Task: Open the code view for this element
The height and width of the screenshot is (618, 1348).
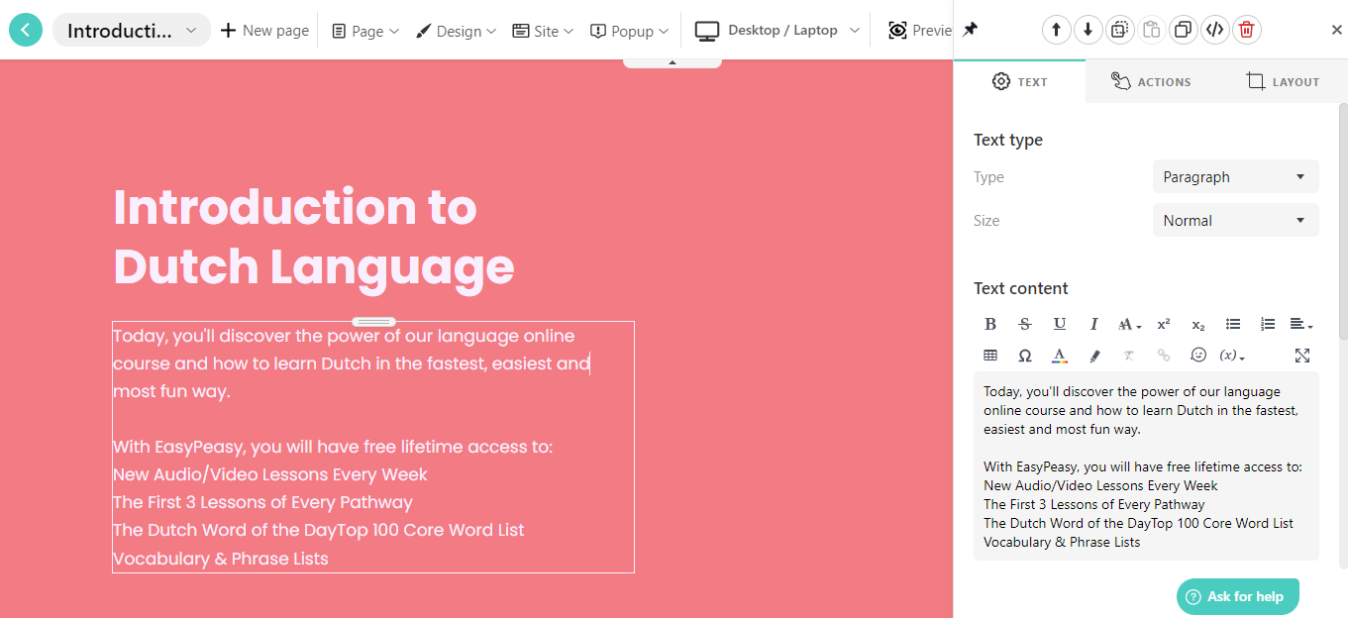Action: (x=1214, y=29)
